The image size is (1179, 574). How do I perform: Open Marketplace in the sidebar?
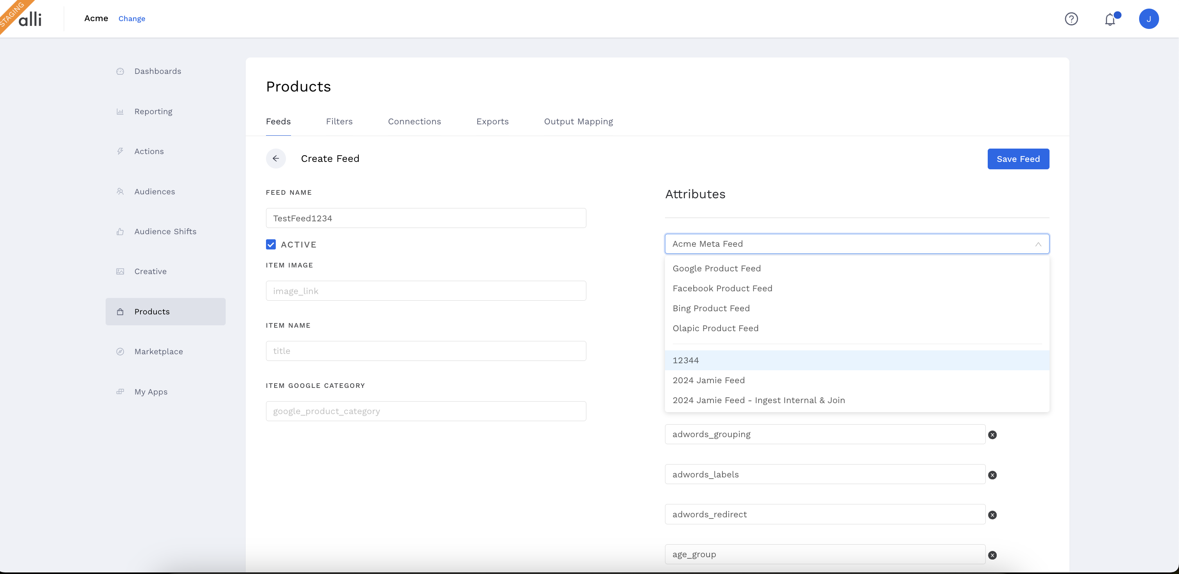(x=165, y=352)
